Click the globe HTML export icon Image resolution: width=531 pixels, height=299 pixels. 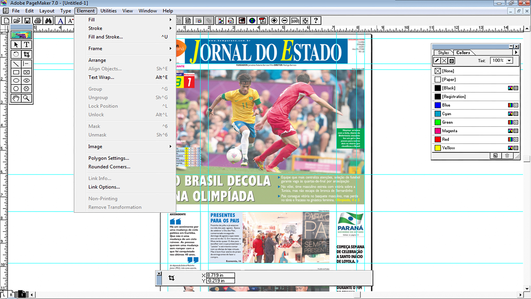(x=252, y=20)
